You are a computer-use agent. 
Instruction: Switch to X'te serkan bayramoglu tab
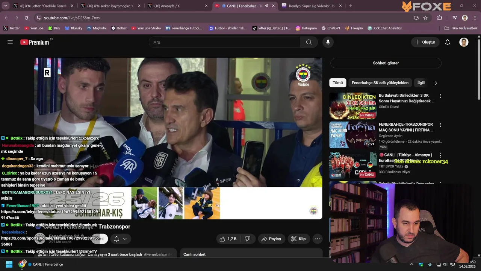(x=109, y=6)
